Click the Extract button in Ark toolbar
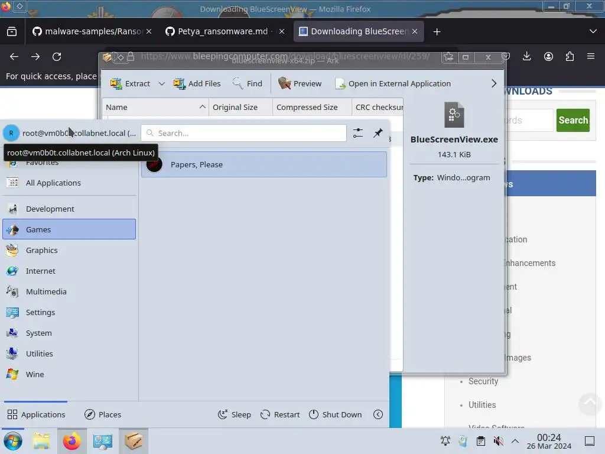The height and width of the screenshot is (454, 605). 130,83
